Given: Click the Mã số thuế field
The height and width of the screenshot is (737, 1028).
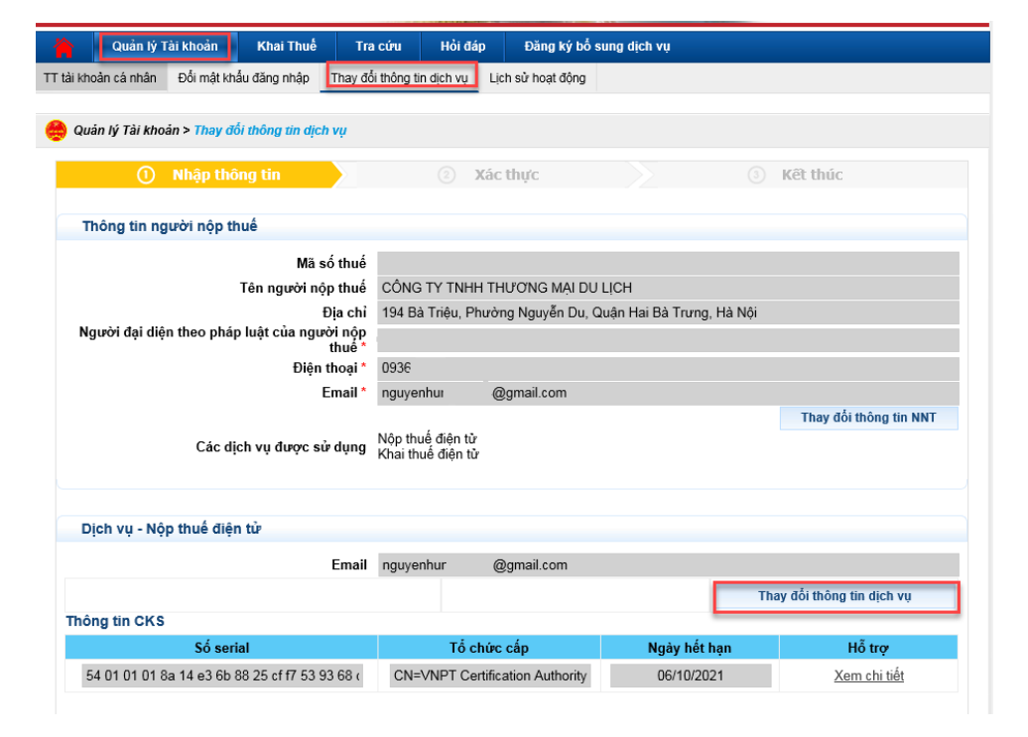Looking at the screenshot, I should pos(667,263).
